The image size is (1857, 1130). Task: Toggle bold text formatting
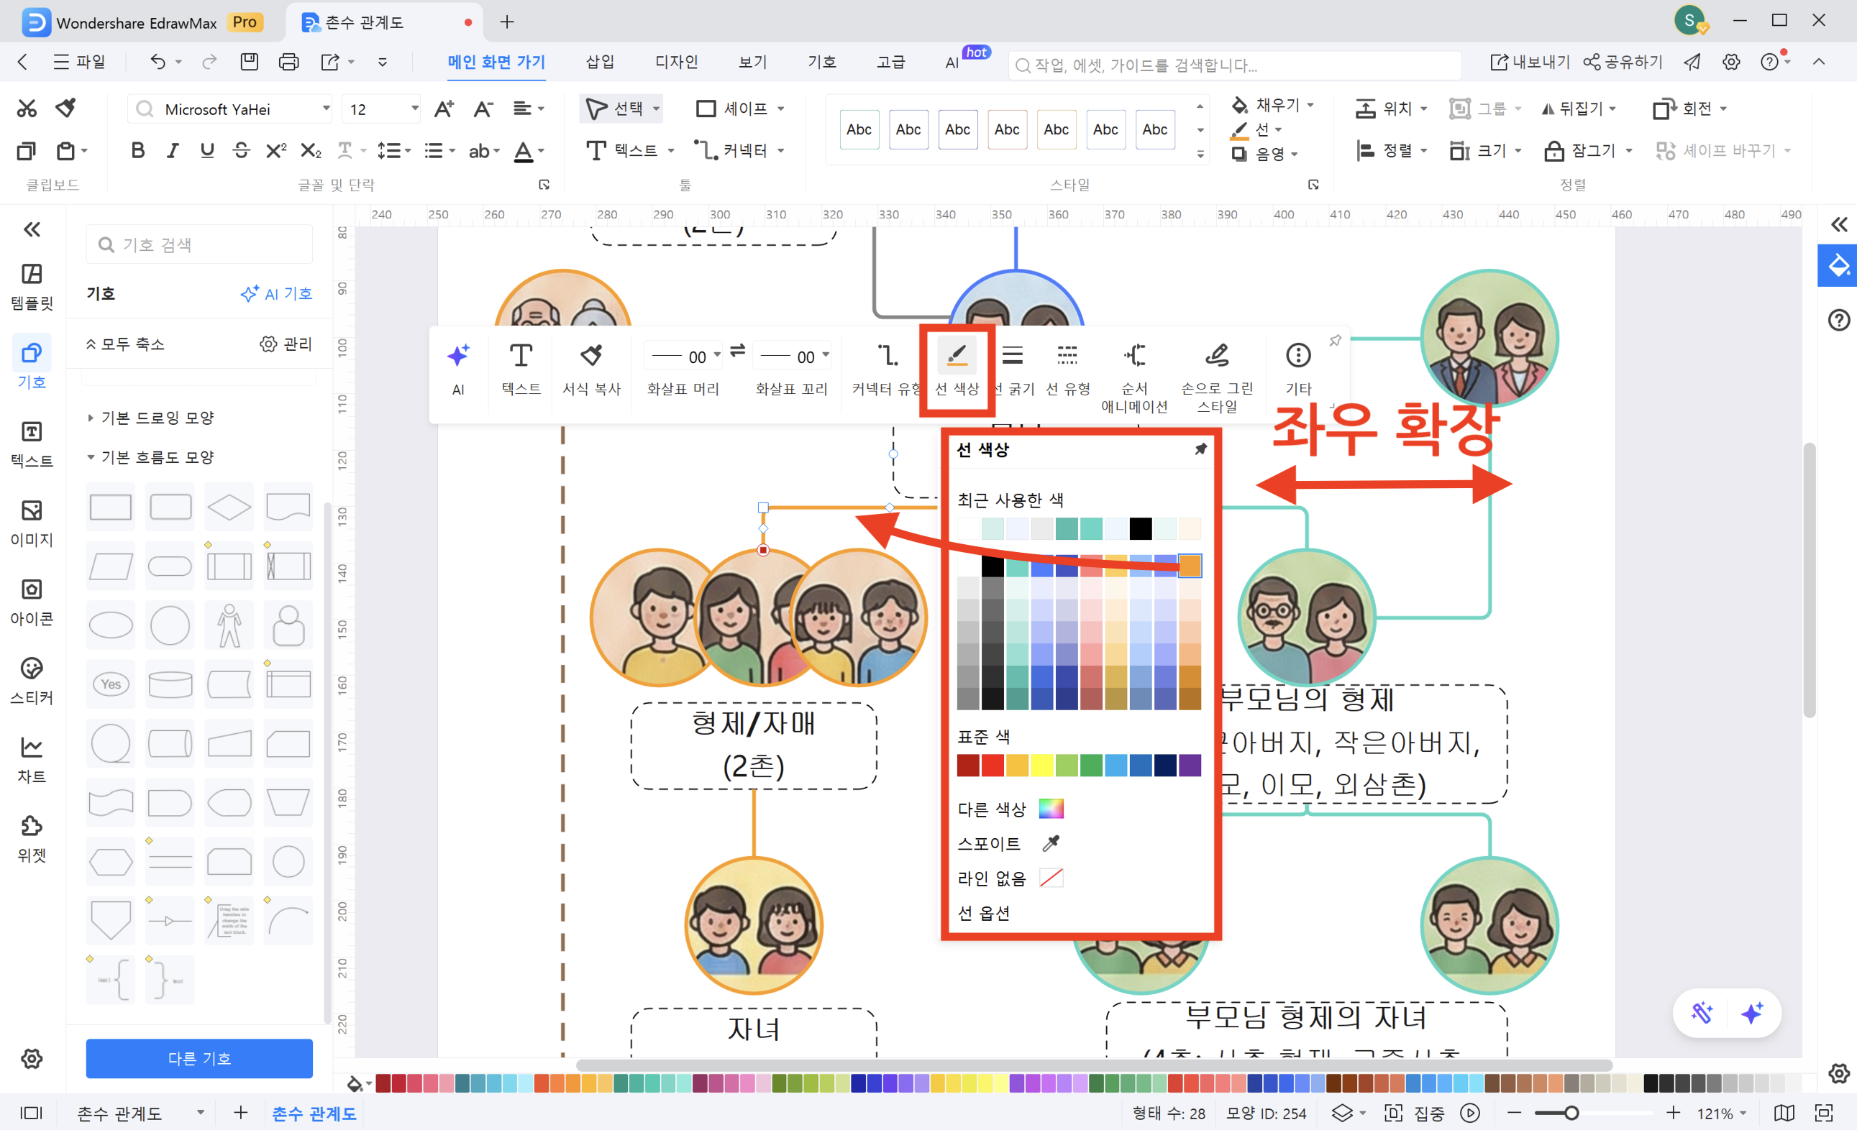[x=137, y=151]
